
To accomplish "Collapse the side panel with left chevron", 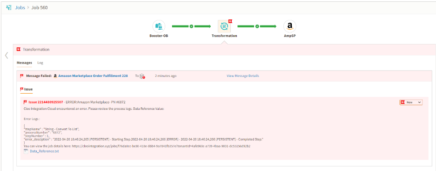I will click(7, 56).
